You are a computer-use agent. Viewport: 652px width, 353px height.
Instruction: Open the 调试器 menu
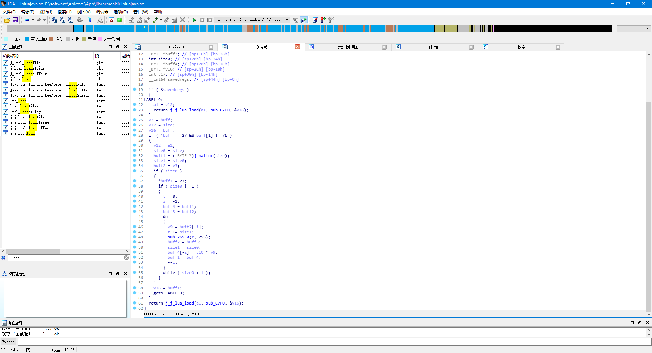pos(102,12)
